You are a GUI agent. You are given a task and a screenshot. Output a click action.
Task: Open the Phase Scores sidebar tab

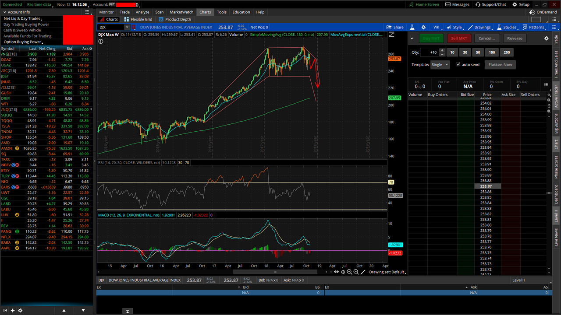pyautogui.click(x=557, y=166)
